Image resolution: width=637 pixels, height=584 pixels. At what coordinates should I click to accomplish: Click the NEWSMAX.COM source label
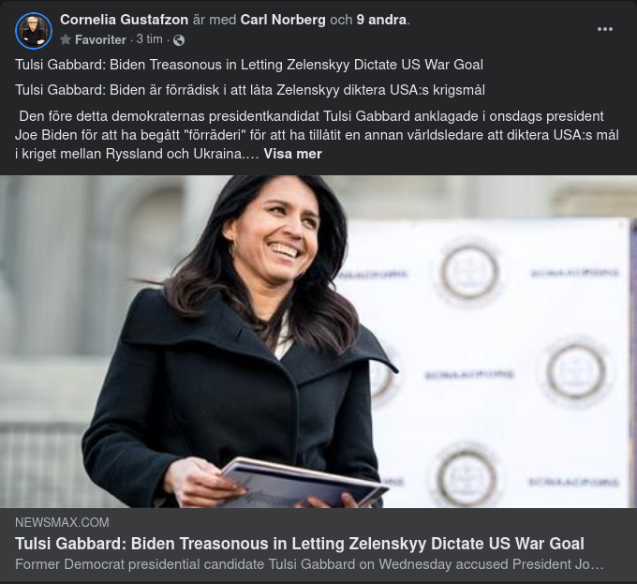click(62, 522)
